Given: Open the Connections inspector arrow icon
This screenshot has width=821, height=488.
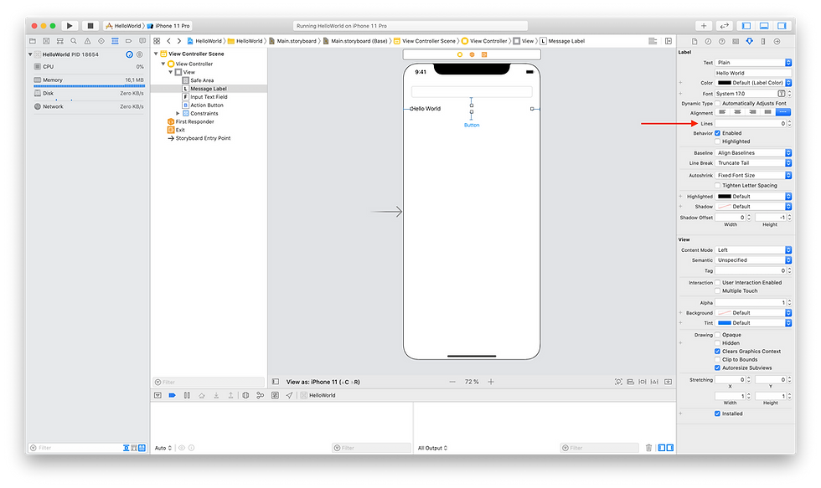Looking at the screenshot, I should tap(777, 41).
